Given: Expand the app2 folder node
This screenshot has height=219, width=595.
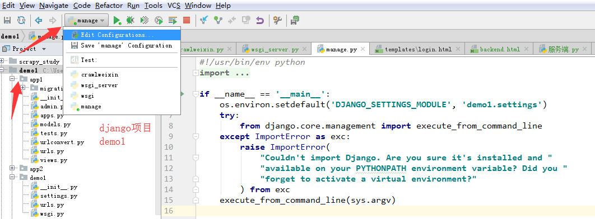Looking at the screenshot, I should click(12, 168).
